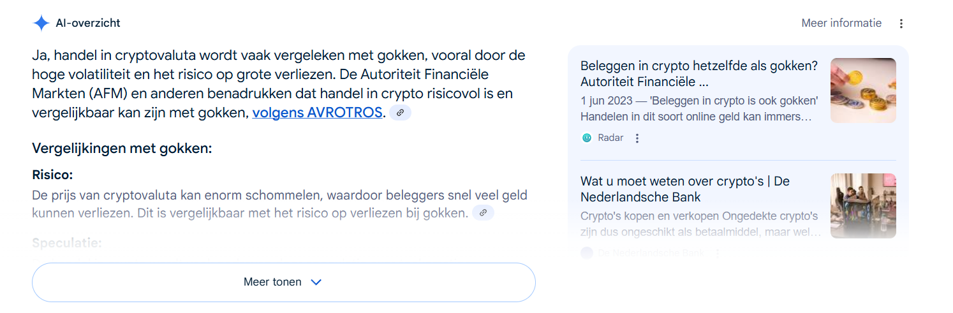Click the AI-overzicht heading text

pyautogui.click(x=88, y=24)
